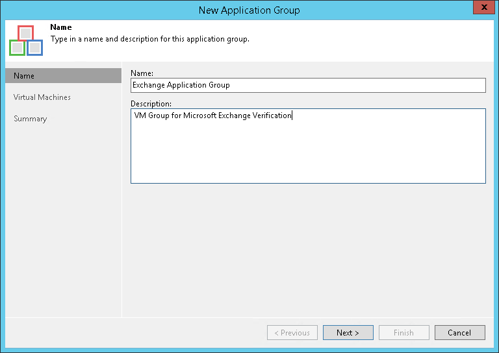Click the "Description:" field label
Viewport: 499px width, 353px height.
(x=151, y=103)
